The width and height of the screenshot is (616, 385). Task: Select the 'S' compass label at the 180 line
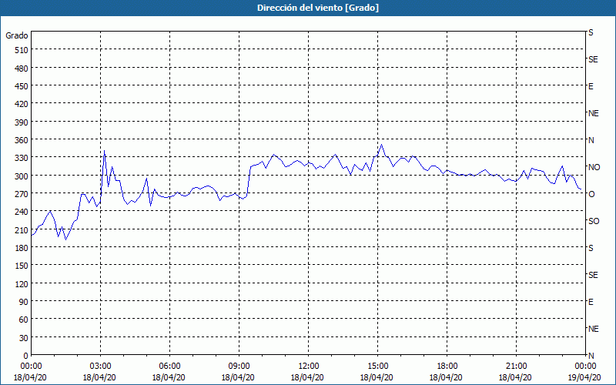(x=591, y=248)
